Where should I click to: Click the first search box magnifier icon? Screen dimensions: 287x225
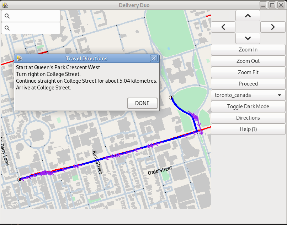(x=7, y=16)
